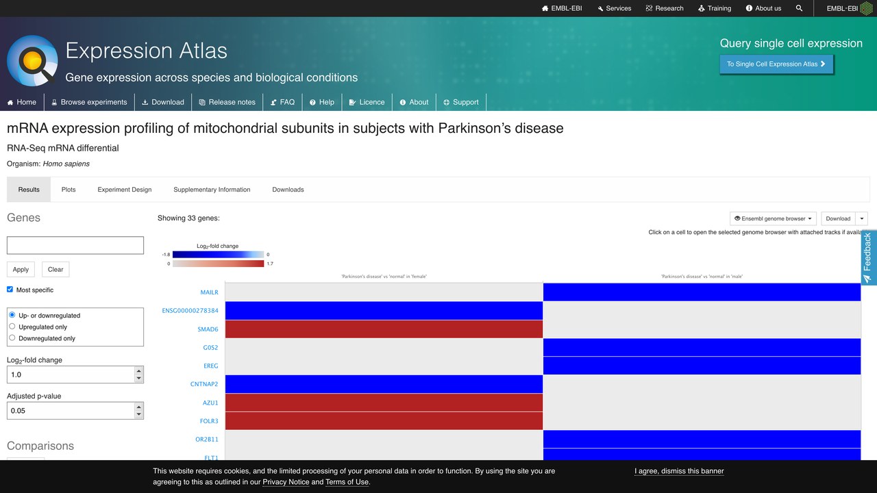This screenshot has width=877, height=493.
Task: Open the FAQ navigation item
Action: 282,102
